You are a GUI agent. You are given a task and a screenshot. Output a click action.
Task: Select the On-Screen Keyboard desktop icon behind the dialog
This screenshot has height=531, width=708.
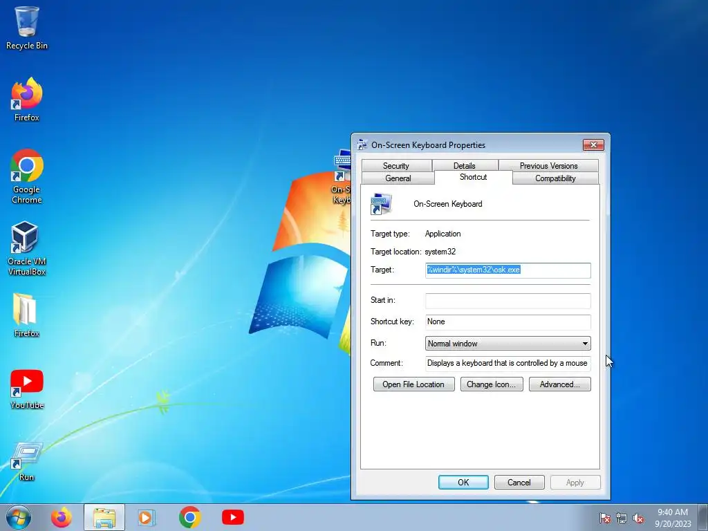[342, 177]
